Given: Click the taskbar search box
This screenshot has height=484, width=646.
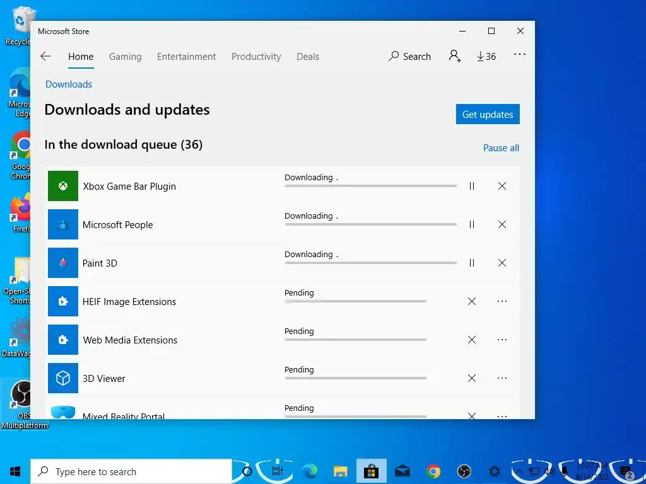Looking at the screenshot, I should coord(131,471).
